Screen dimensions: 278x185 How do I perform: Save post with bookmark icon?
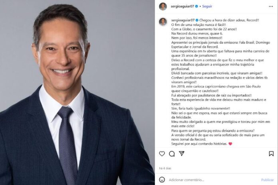pos(271,154)
